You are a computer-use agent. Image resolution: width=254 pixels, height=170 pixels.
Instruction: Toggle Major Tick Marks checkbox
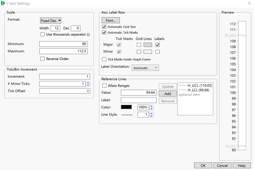(x=119, y=45)
